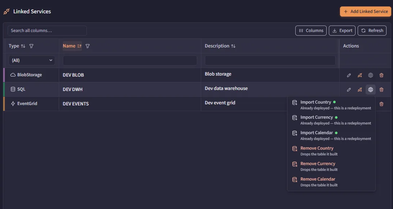
Task: Open globe menu for DEV BLOB
Action: click(370, 75)
